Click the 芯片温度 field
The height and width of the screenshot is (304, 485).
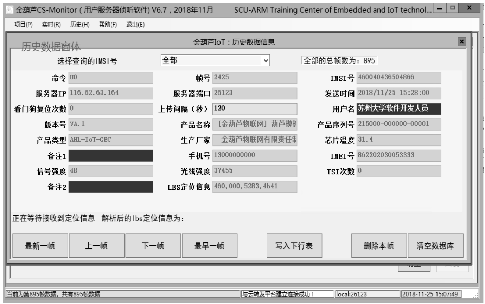pos(399,140)
